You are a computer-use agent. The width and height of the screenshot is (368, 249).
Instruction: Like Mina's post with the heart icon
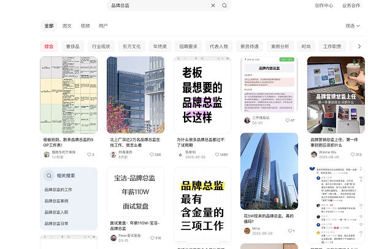tap(287, 231)
